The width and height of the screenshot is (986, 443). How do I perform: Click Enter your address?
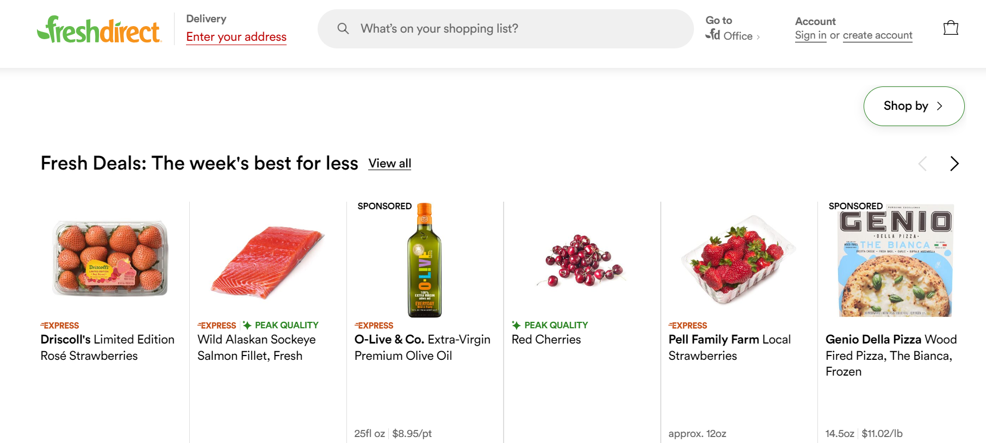[x=236, y=36]
